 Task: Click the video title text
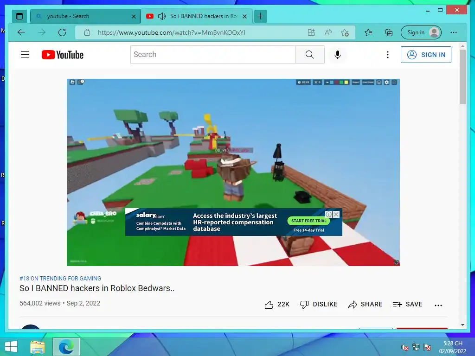(x=97, y=288)
